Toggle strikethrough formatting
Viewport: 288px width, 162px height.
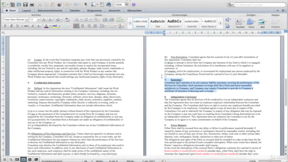pos(26,26)
